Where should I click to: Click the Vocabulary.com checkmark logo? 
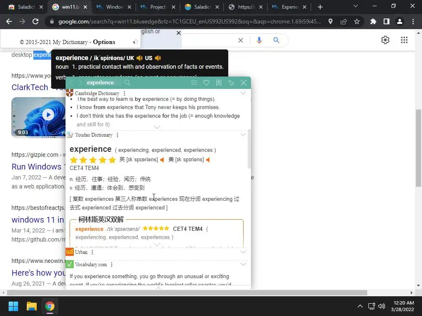70,265
